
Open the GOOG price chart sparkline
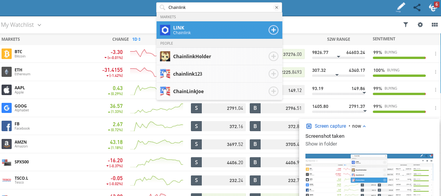(157, 108)
